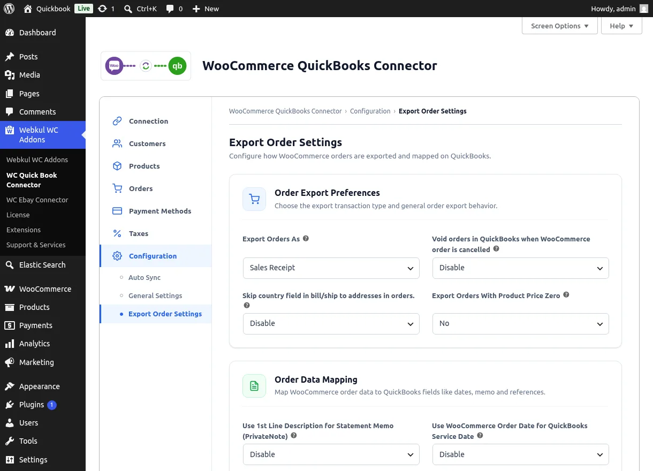653x471 pixels.
Task: Open the License submenu link
Action: (x=18, y=215)
